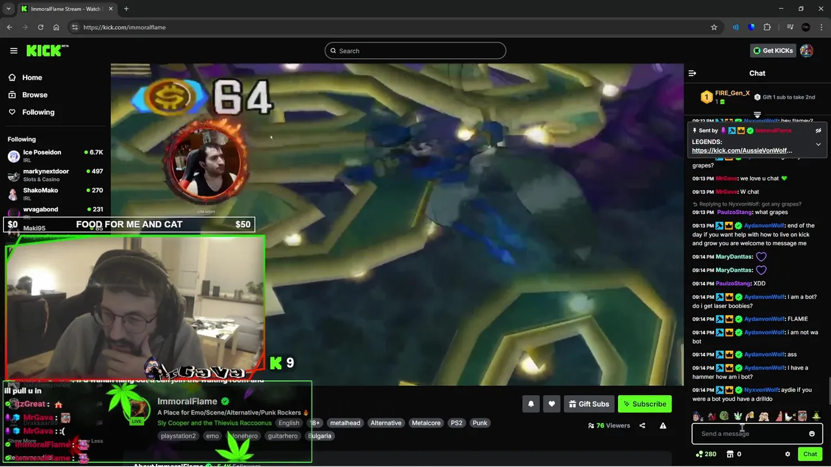Open the media control music icon
This screenshot has height=467, width=831.
pyautogui.click(x=789, y=27)
